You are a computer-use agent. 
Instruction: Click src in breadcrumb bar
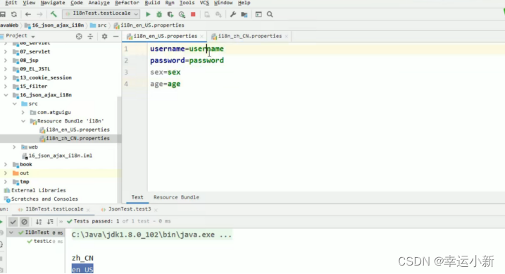click(99, 25)
